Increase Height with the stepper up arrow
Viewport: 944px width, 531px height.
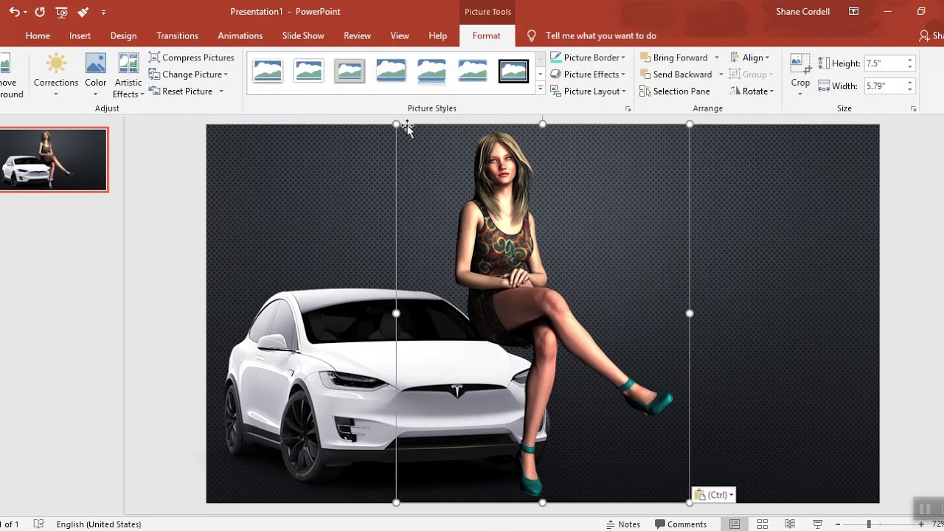pos(910,60)
